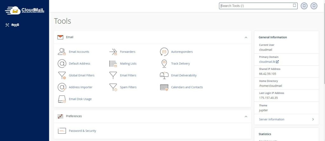Open the Track Delivery link

click(180, 64)
